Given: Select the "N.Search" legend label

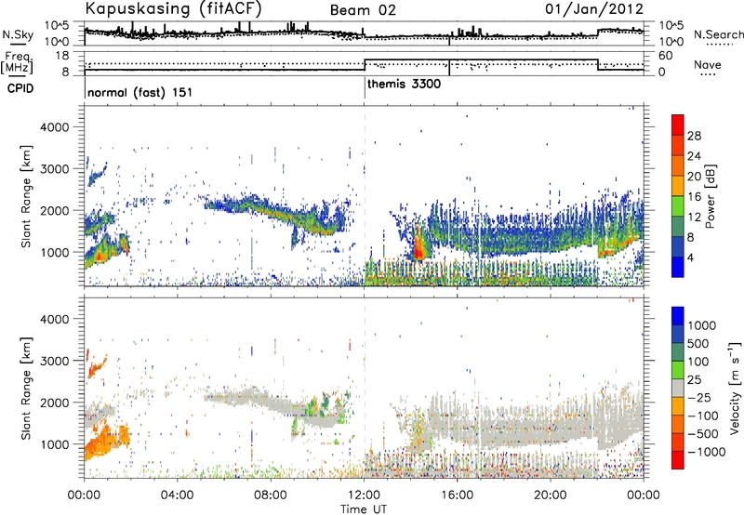Looking at the screenshot, I should (719, 34).
